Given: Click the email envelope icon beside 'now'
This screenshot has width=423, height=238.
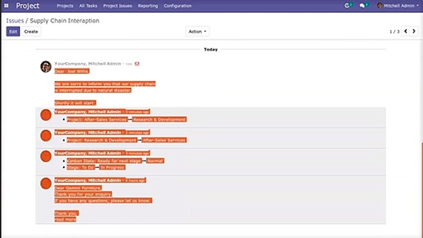Looking at the screenshot, I should pyautogui.click(x=137, y=63).
